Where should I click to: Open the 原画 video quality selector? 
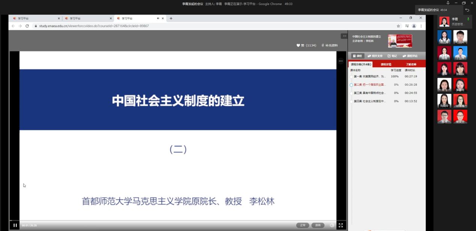pyautogui.click(x=318, y=225)
